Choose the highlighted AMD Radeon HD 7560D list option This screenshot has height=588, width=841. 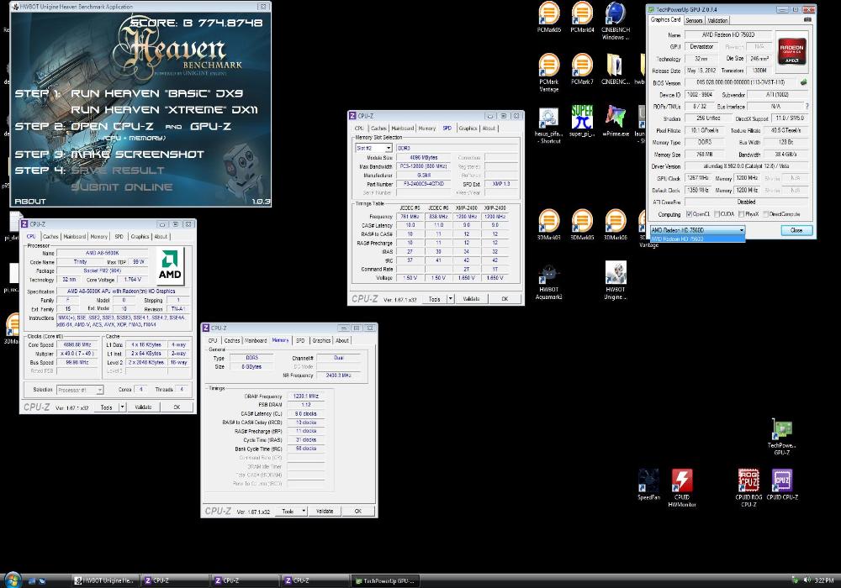click(x=697, y=239)
